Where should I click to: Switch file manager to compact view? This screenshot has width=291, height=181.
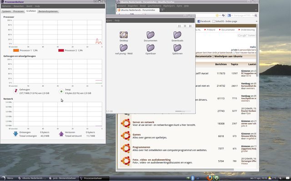(190, 26)
